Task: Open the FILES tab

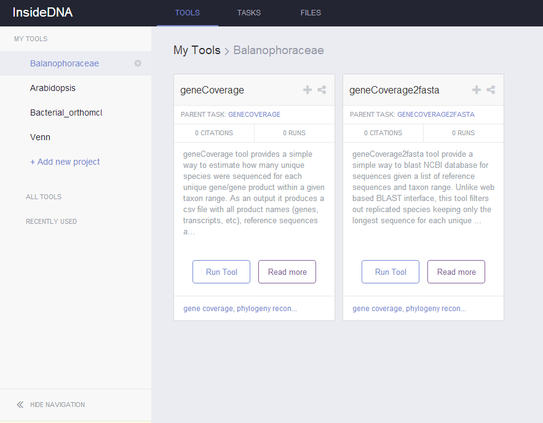Action: click(311, 13)
